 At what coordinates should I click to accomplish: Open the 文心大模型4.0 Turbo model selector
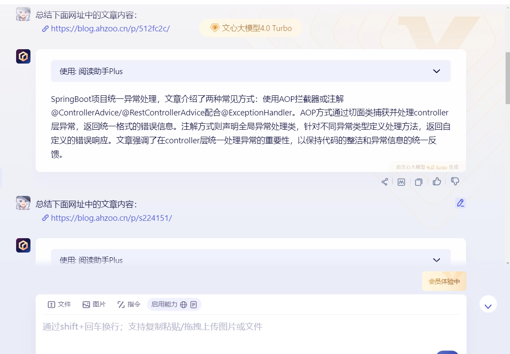click(x=251, y=28)
